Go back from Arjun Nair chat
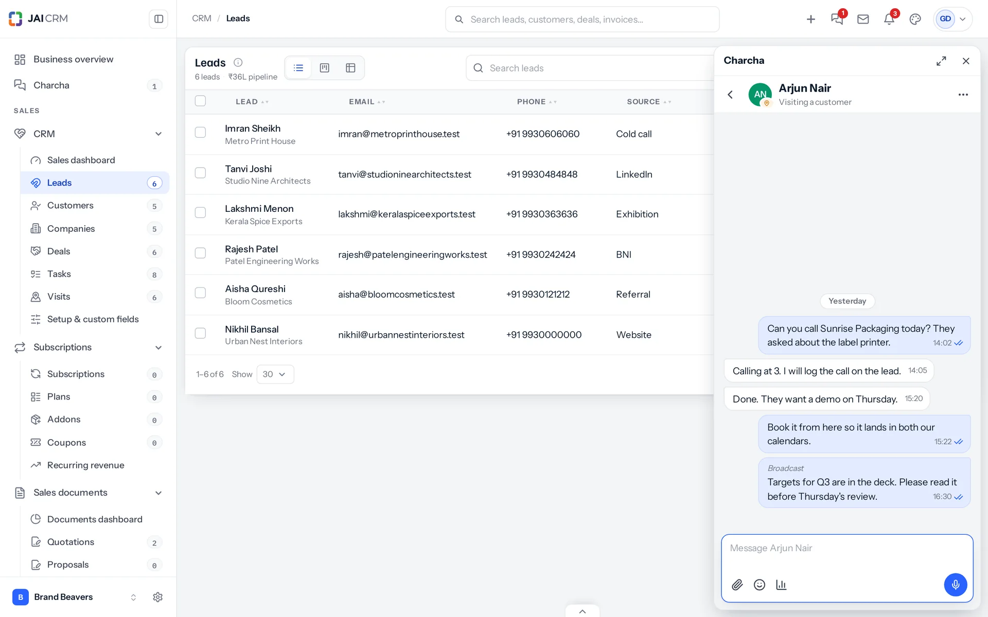988x617 pixels. coord(730,94)
